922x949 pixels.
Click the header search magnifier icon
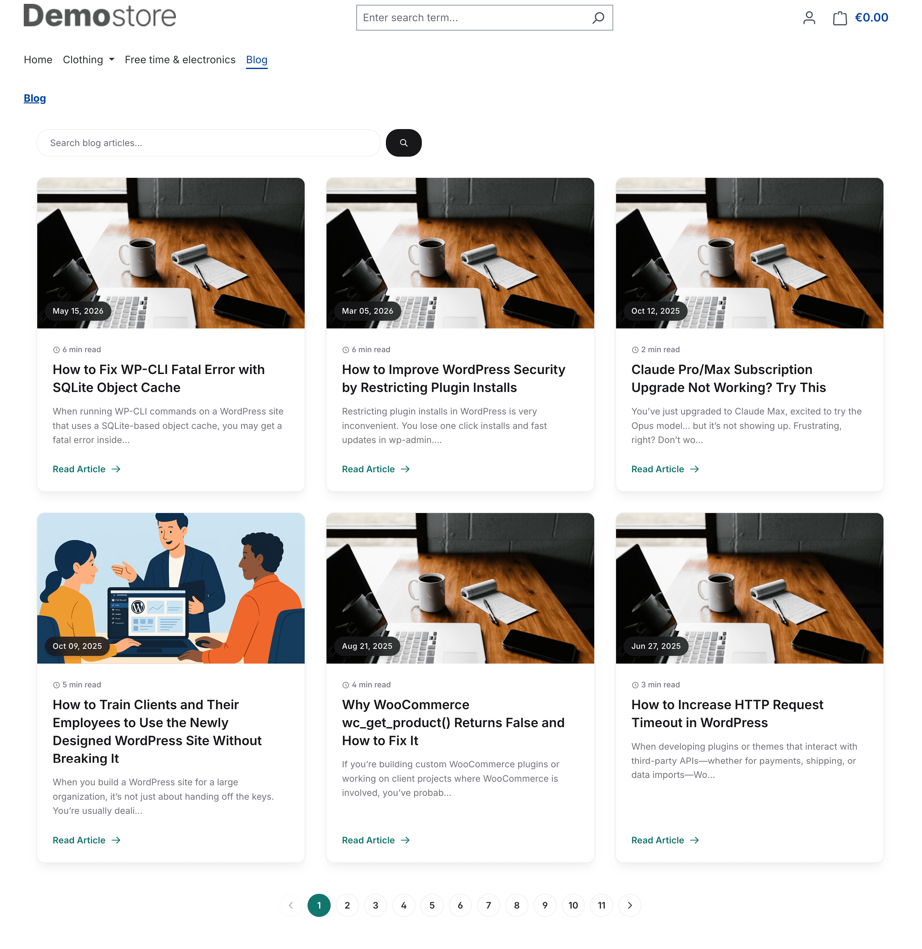598,18
